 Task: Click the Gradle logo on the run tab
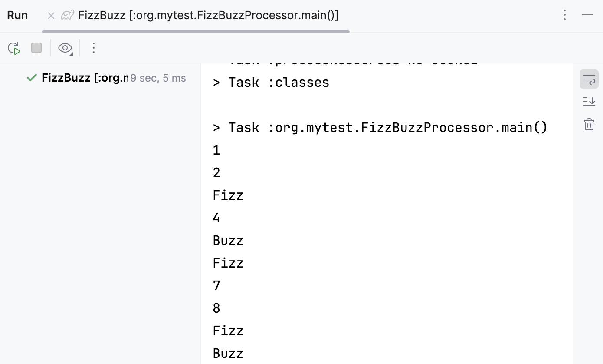click(68, 15)
